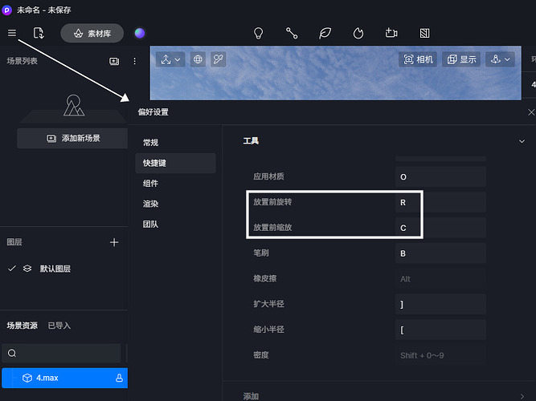Collapse the 工具 section chevron
Screen dimensions: 536x401
click(522, 141)
